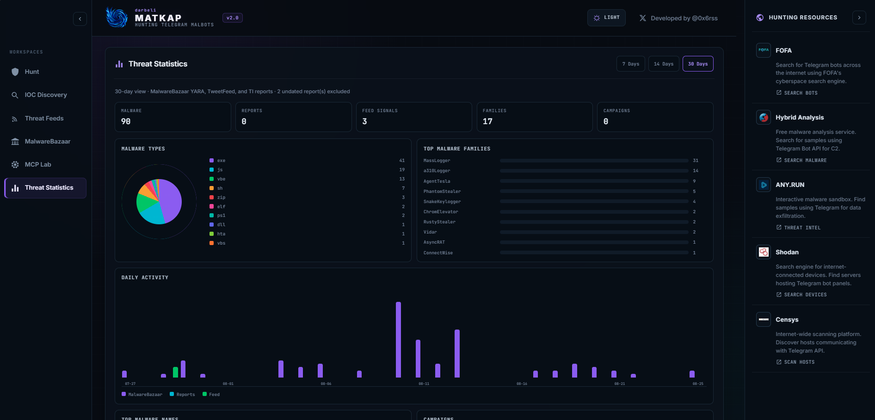Open Threat Feeds workspace
Image resolution: width=875 pixels, height=420 pixels.
(x=45, y=119)
